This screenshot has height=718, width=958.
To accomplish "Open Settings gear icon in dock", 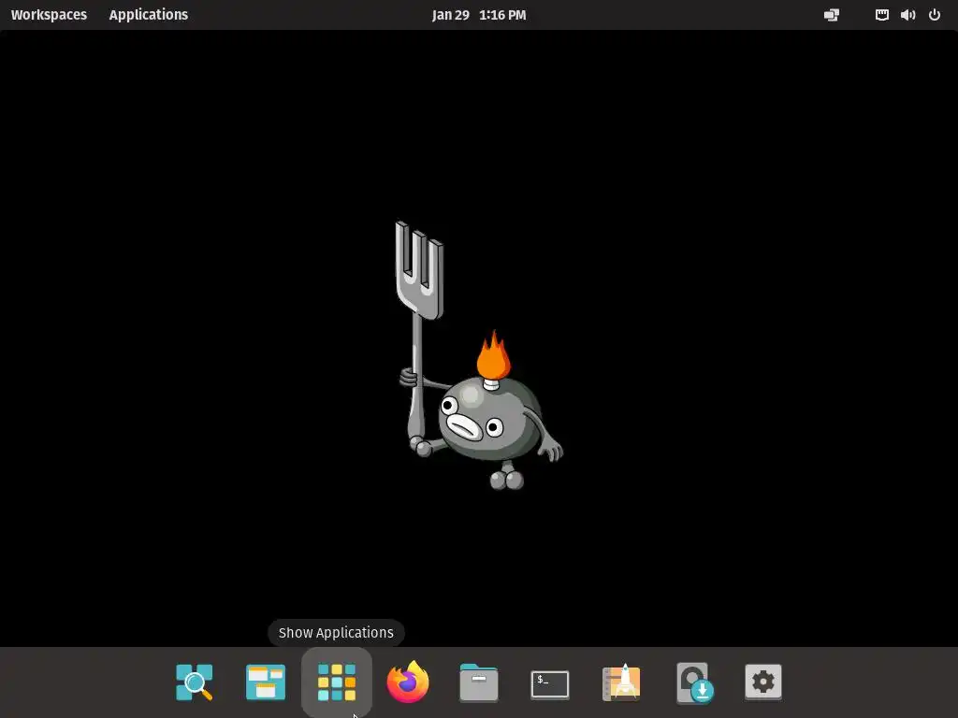I will (763, 682).
